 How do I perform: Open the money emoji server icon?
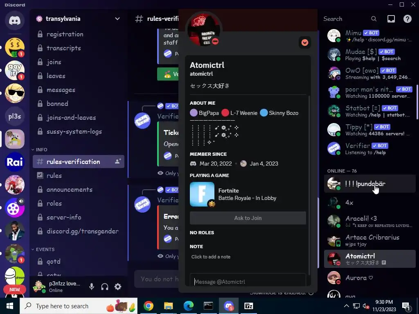point(15,47)
